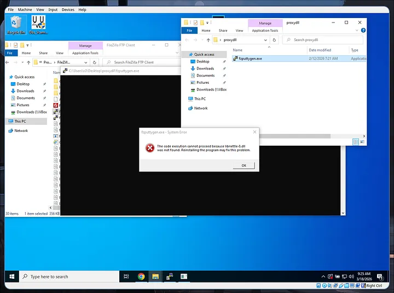Click the Type here to search box

click(69, 277)
